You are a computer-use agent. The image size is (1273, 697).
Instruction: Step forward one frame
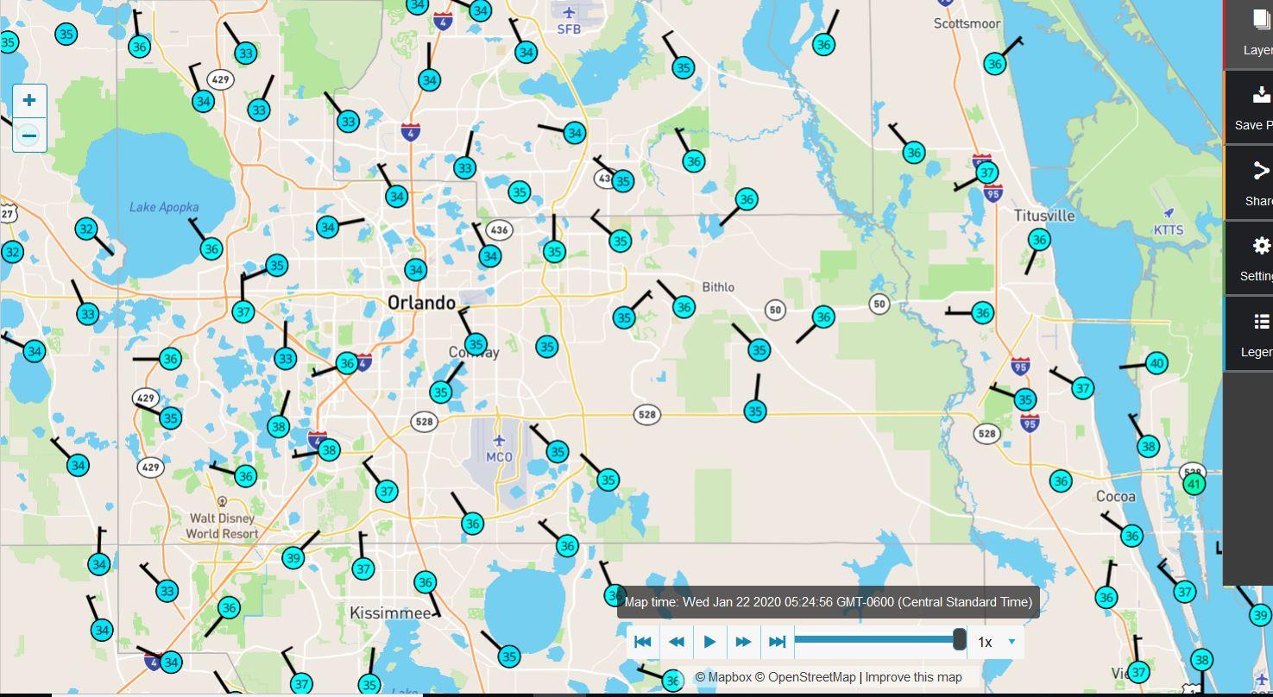[743, 642]
